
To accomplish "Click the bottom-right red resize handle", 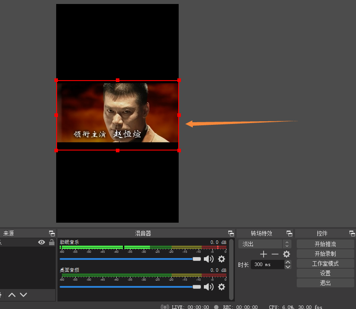I will (179, 151).
